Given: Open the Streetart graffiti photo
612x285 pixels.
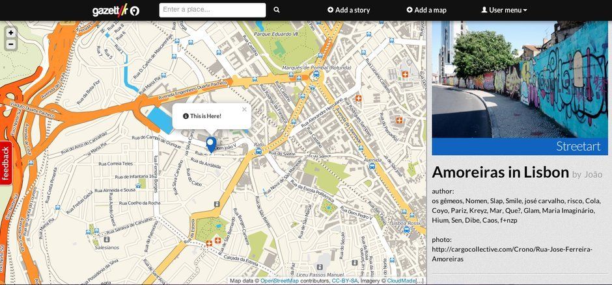Looking at the screenshot, I should click(520, 79).
